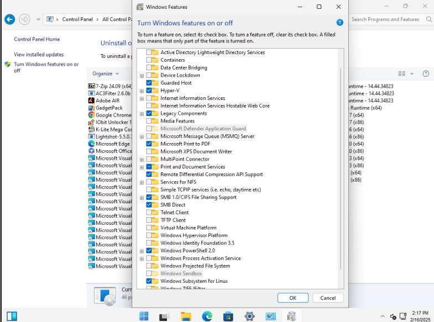434x322 pixels.
Task: Show hidden tray icons chevron
Action: point(383,316)
